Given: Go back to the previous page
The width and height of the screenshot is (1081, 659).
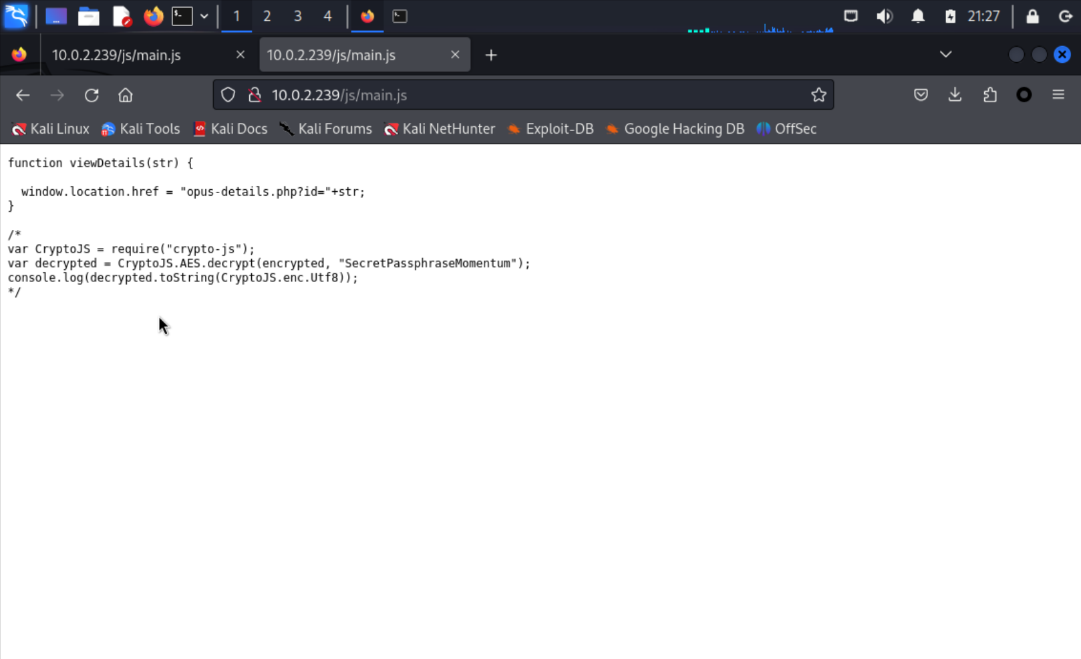Looking at the screenshot, I should tap(23, 95).
